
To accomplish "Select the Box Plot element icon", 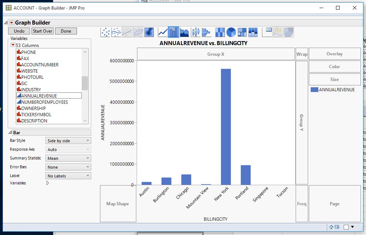I will click(195, 32).
